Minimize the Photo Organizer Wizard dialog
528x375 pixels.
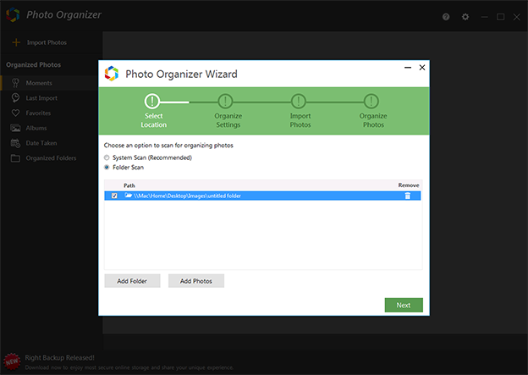(x=408, y=68)
